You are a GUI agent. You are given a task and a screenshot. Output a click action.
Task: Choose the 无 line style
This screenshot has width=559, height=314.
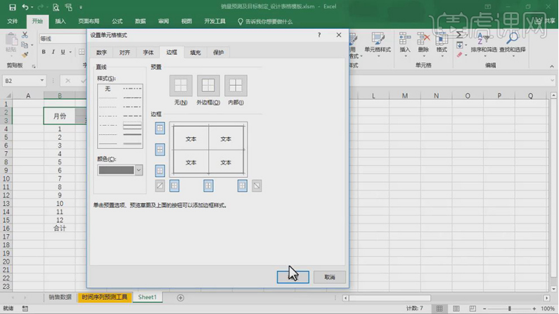point(108,89)
